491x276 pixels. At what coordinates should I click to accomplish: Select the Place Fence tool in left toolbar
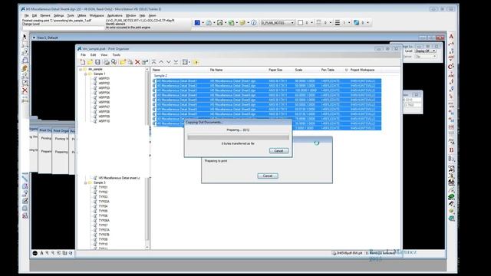click(25, 44)
